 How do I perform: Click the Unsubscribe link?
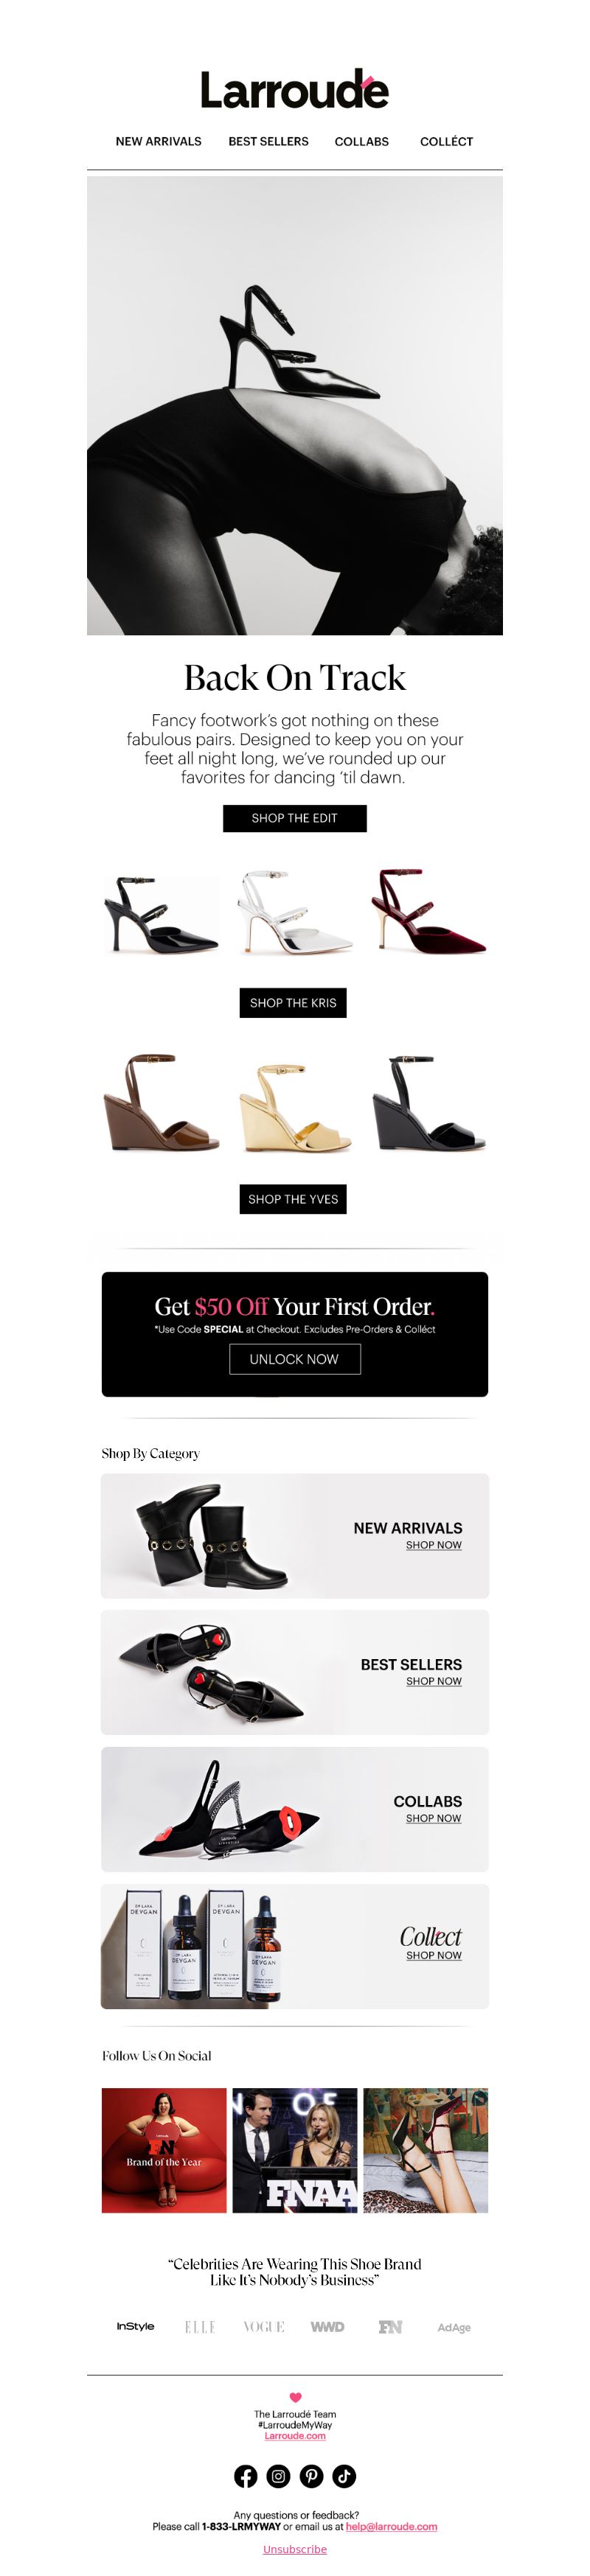[295, 2549]
